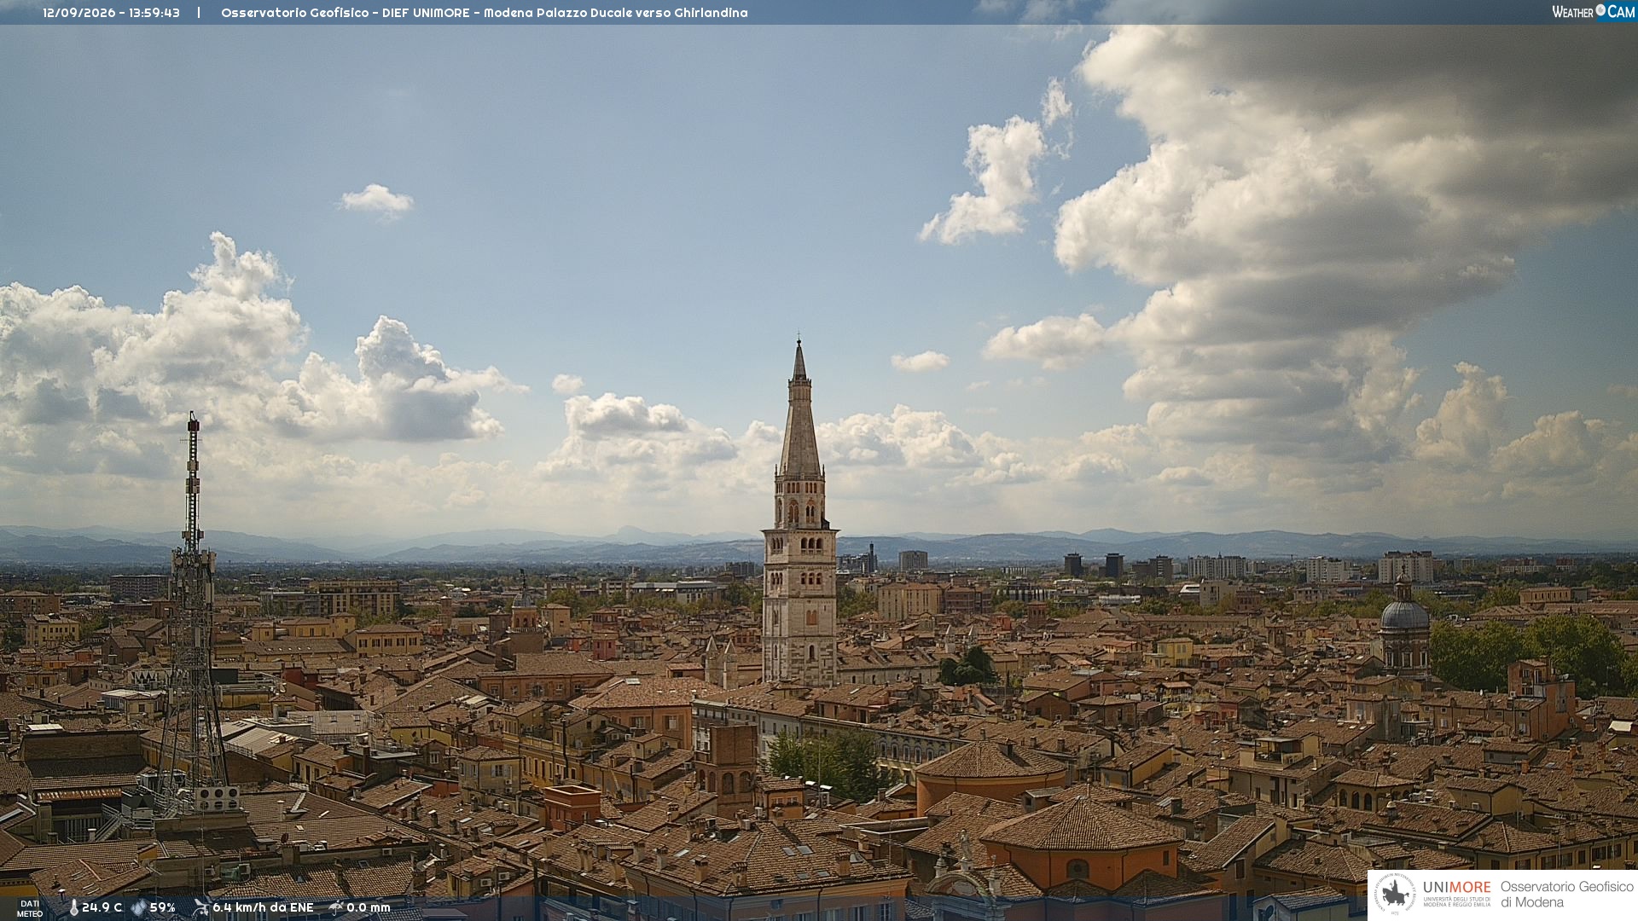Screen dimensions: 1638x921
Task: Click the Ghirlandina bell tower spire
Action: point(799,409)
